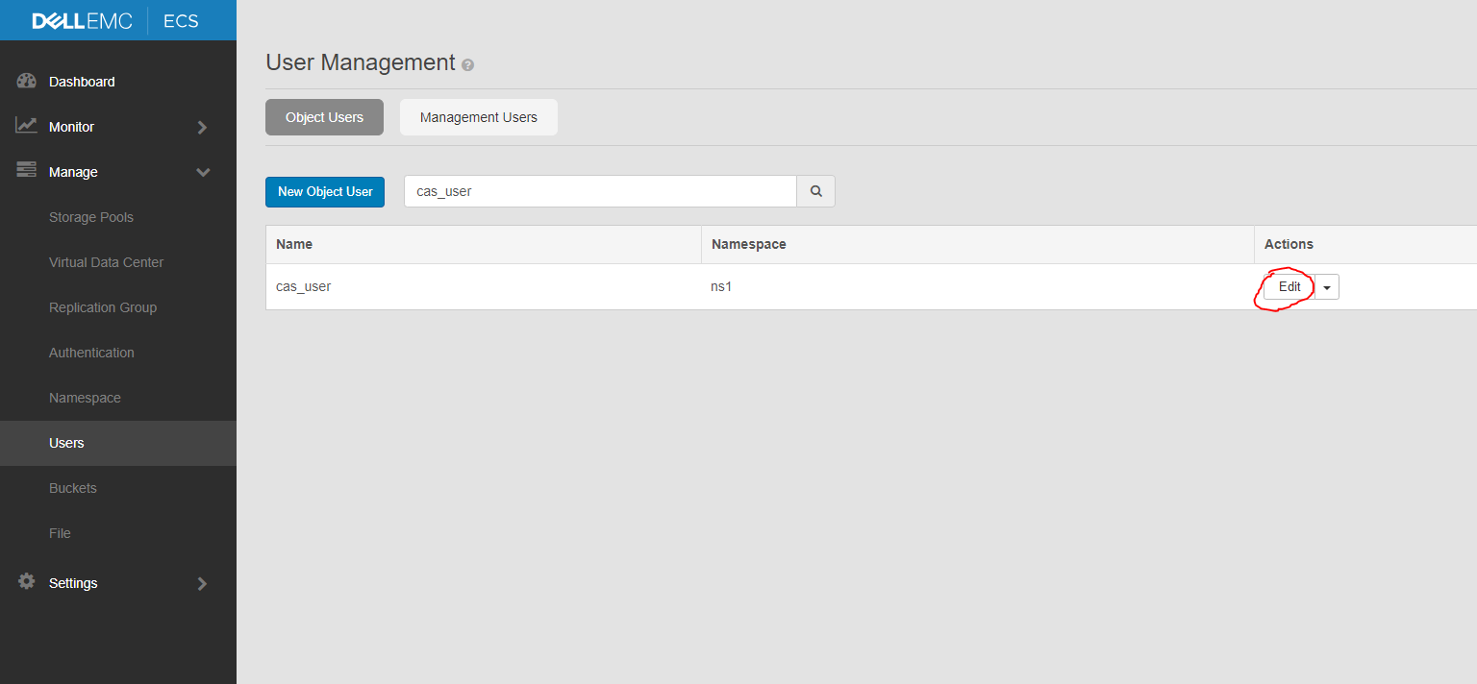Click the Settings gear icon
The height and width of the screenshot is (684, 1477).
(26, 582)
